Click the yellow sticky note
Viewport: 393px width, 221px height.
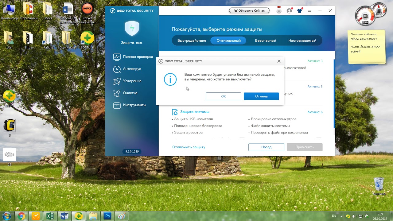click(367, 47)
